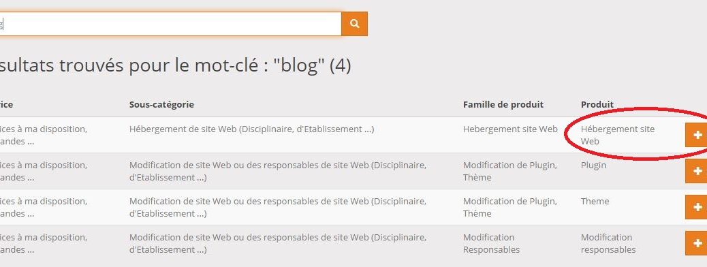Viewport: 707px width, 267px height.
Task: Select the Theme product cell
Action: pyautogui.click(x=595, y=201)
